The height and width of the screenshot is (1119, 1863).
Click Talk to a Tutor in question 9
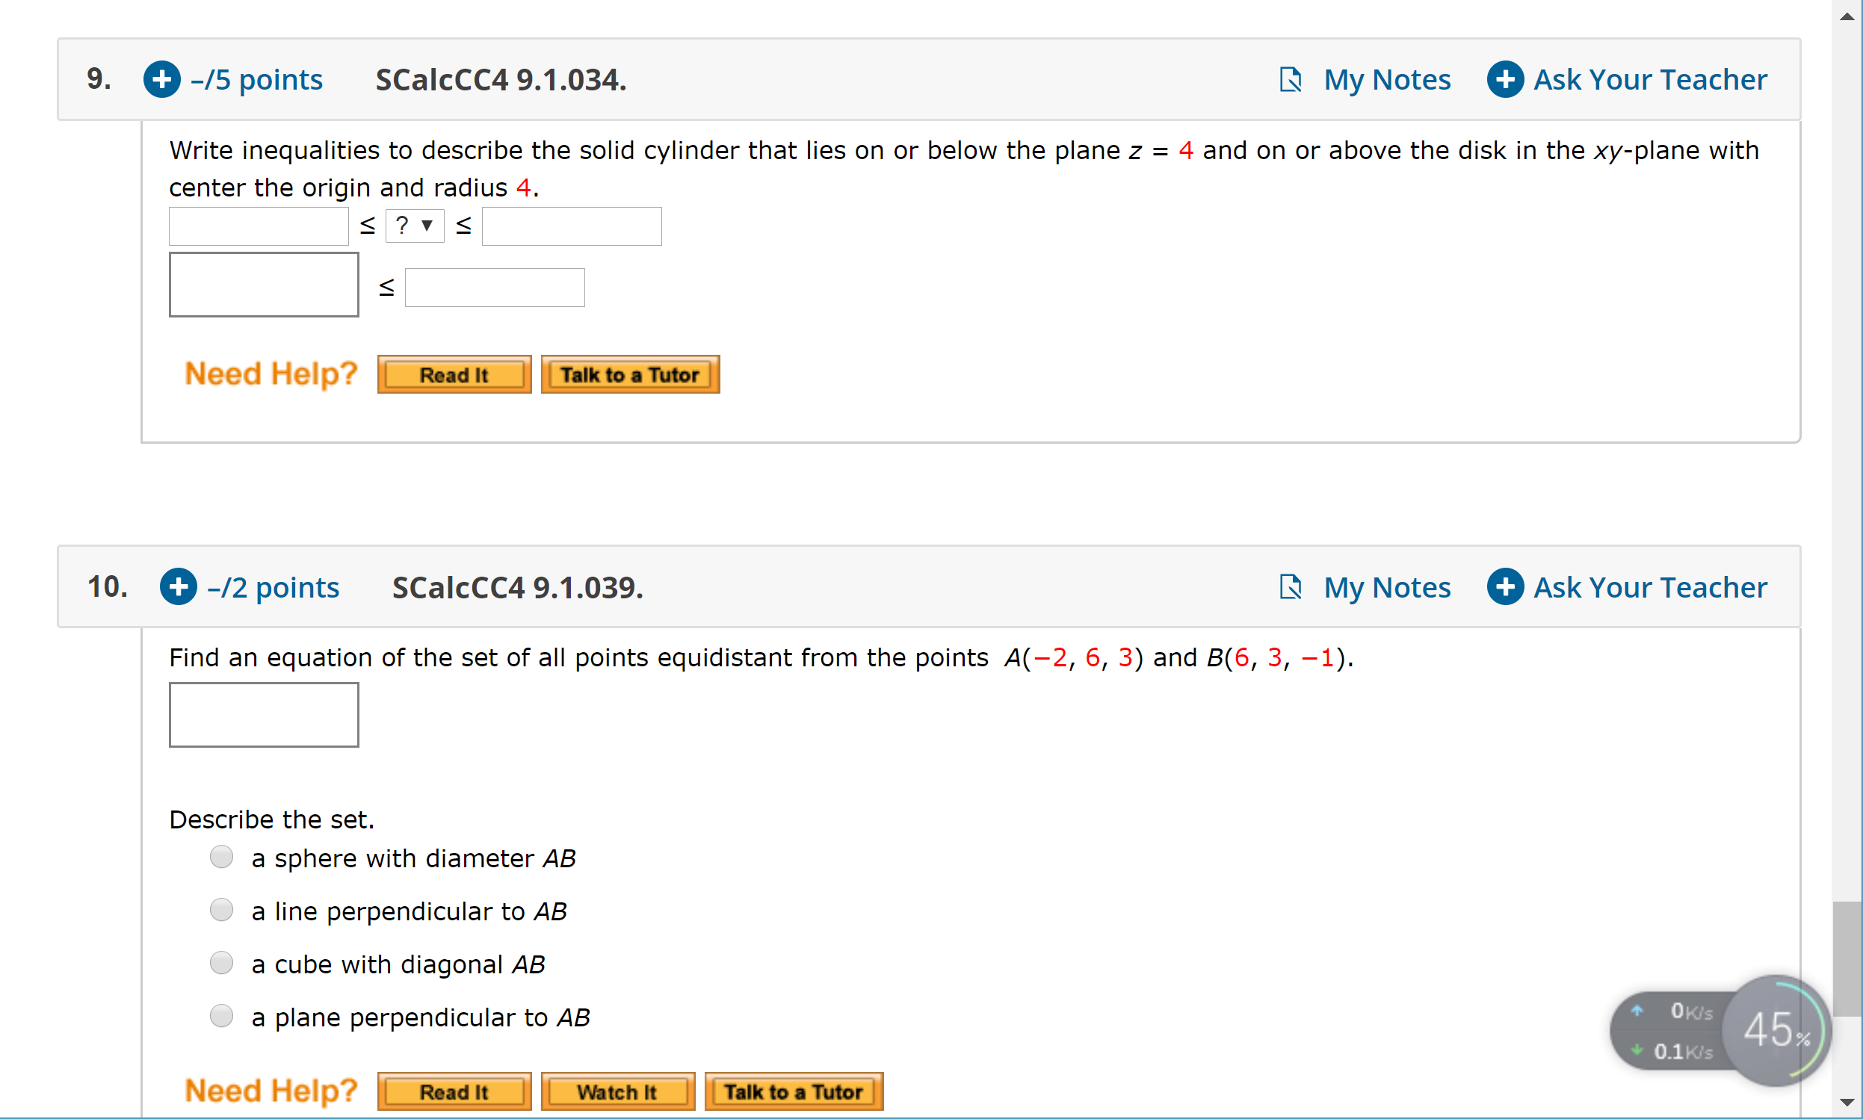[630, 374]
